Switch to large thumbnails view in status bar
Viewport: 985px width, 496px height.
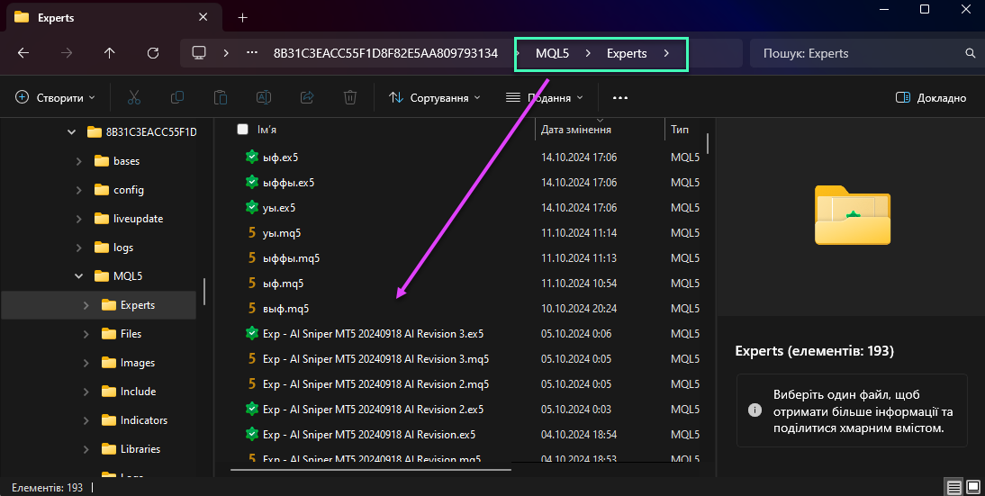coord(972,487)
